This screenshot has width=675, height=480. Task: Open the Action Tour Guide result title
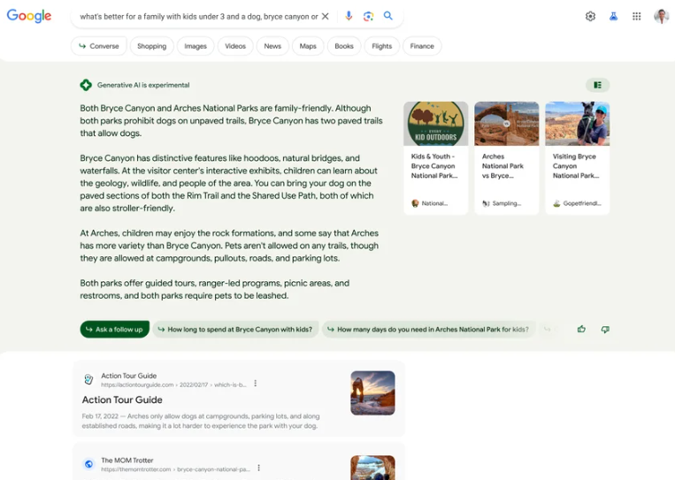(122, 400)
